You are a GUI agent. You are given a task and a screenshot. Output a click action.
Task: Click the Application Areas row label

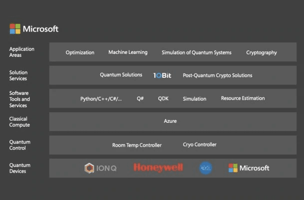click(22, 52)
